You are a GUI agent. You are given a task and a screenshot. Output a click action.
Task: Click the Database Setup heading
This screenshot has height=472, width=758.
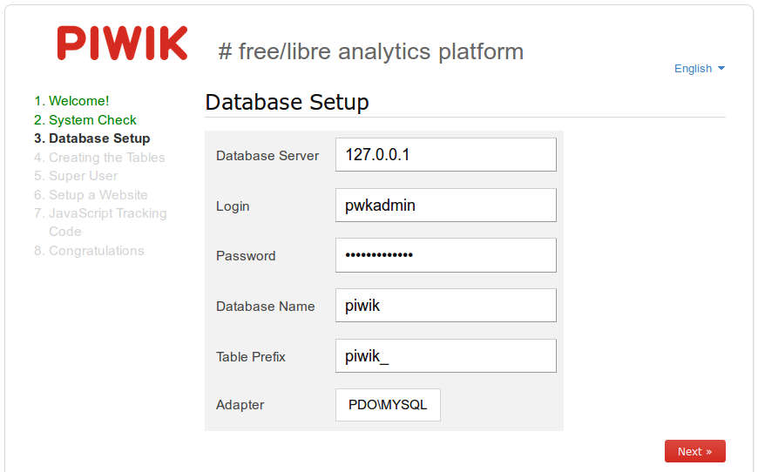tap(288, 103)
